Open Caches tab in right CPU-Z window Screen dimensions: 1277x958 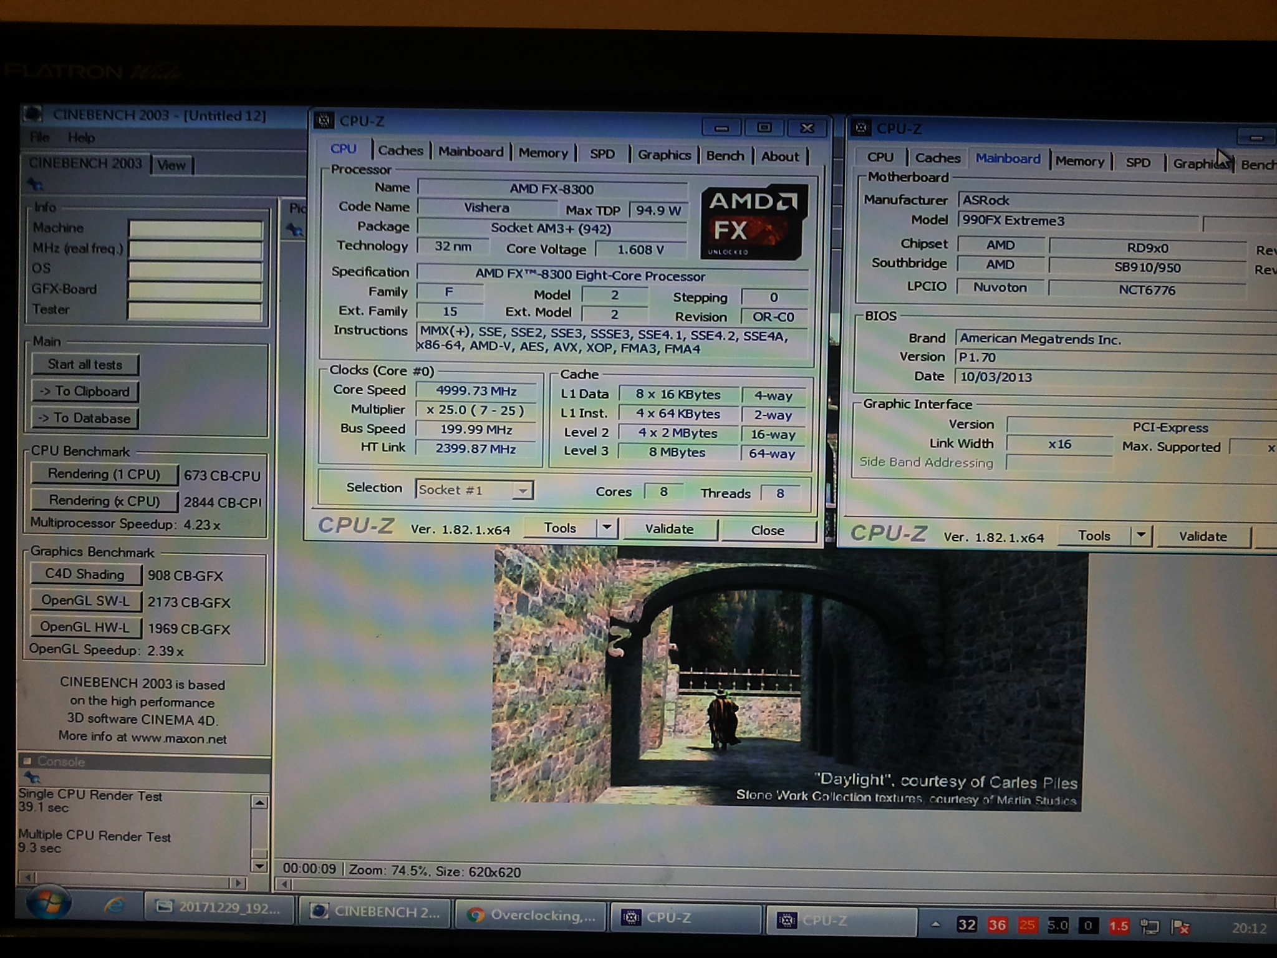tap(937, 158)
